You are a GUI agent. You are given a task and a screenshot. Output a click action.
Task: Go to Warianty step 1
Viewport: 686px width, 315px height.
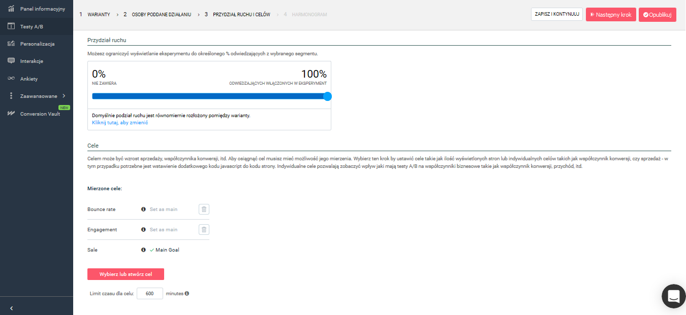point(98,15)
